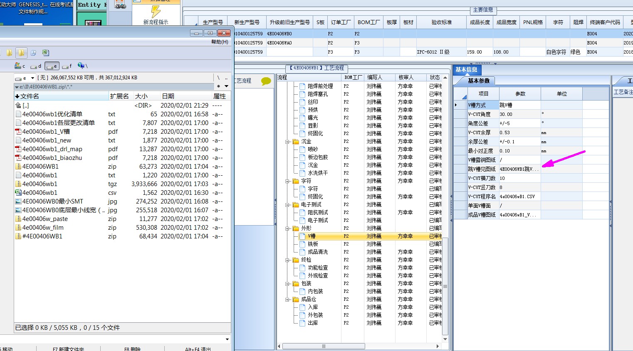This screenshot has width=633, height=351.
Task: Switch to the 基本参数 tab
Action: 479,81
